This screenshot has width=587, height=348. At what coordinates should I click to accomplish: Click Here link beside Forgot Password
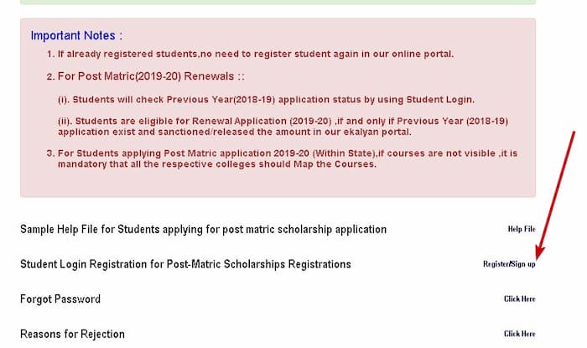pyautogui.click(x=519, y=299)
